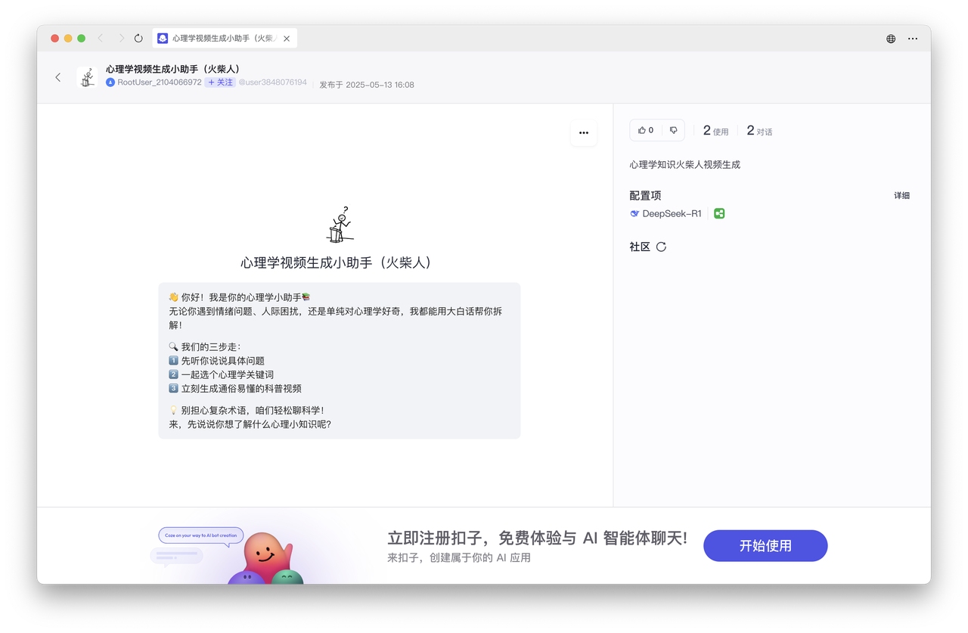Close the 心理学视频生成小助手 tab

[287, 39]
